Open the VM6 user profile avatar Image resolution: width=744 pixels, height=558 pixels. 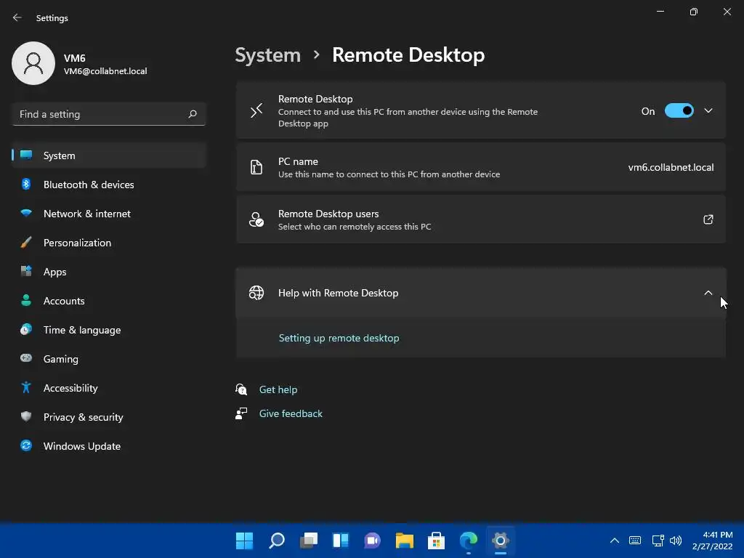(33, 63)
